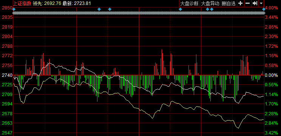Select the rightmost blue diamond marker
This screenshot has height=136, width=281.
tap(264, 9)
